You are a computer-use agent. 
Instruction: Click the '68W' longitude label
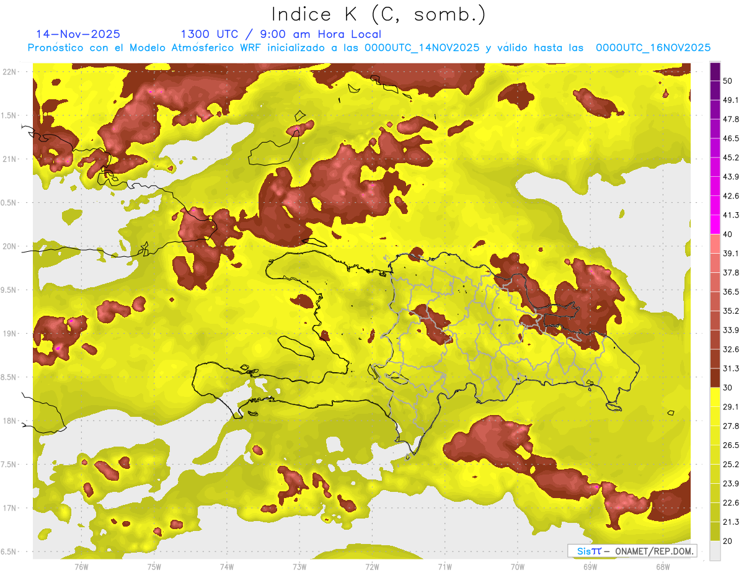point(663,566)
